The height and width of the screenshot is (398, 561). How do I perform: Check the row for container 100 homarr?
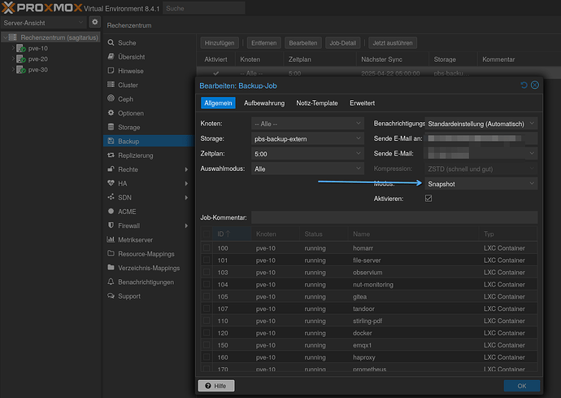pos(207,247)
